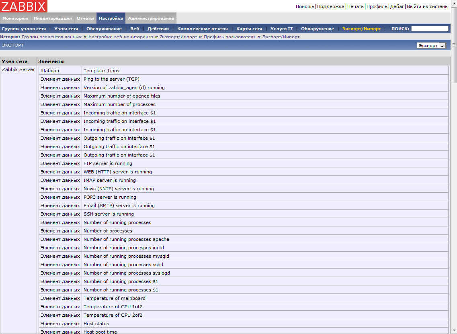Go to the Администрирование tab
Image resolution: width=457 pixels, height=334 pixels.
click(151, 18)
